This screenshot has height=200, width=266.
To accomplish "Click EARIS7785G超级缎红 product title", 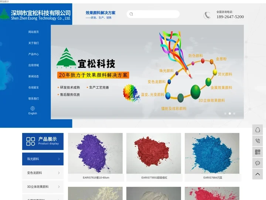I will pos(154,177).
